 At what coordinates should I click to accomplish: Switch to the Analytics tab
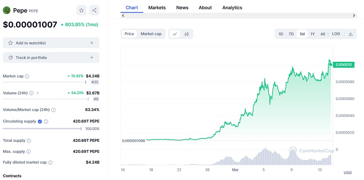point(232,8)
